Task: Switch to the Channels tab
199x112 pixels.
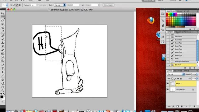Action: 178,71
